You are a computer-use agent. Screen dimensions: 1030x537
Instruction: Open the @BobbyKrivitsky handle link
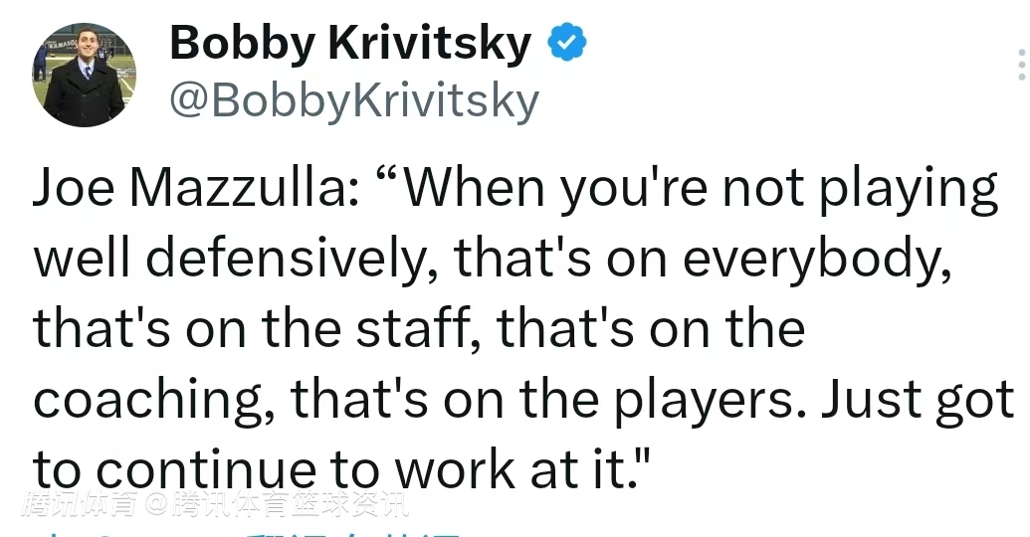pyautogui.click(x=354, y=100)
